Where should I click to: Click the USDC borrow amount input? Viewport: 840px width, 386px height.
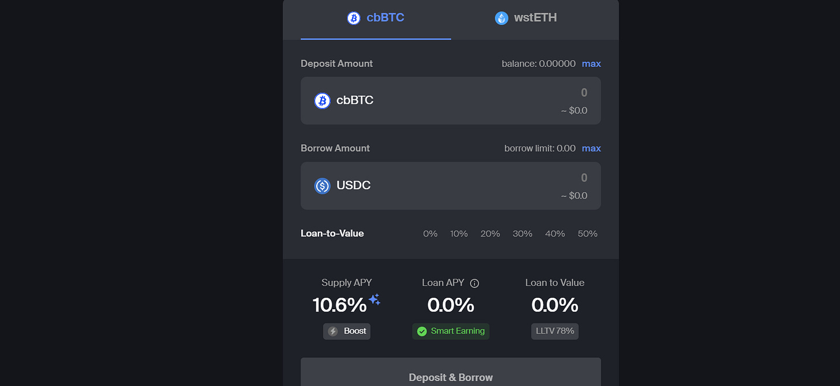451,186
